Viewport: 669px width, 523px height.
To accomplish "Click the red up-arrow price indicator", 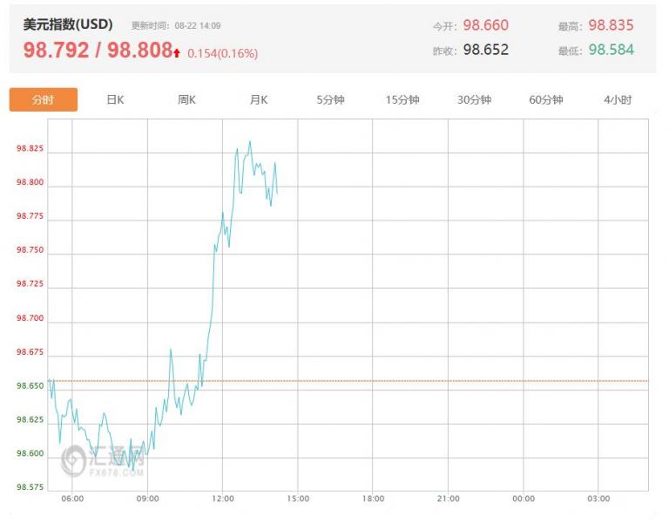I will (177, 53).
